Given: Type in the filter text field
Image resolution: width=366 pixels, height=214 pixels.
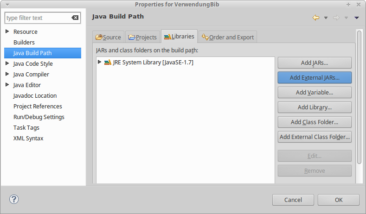Looking at the screenshot, I should (37, 18).
